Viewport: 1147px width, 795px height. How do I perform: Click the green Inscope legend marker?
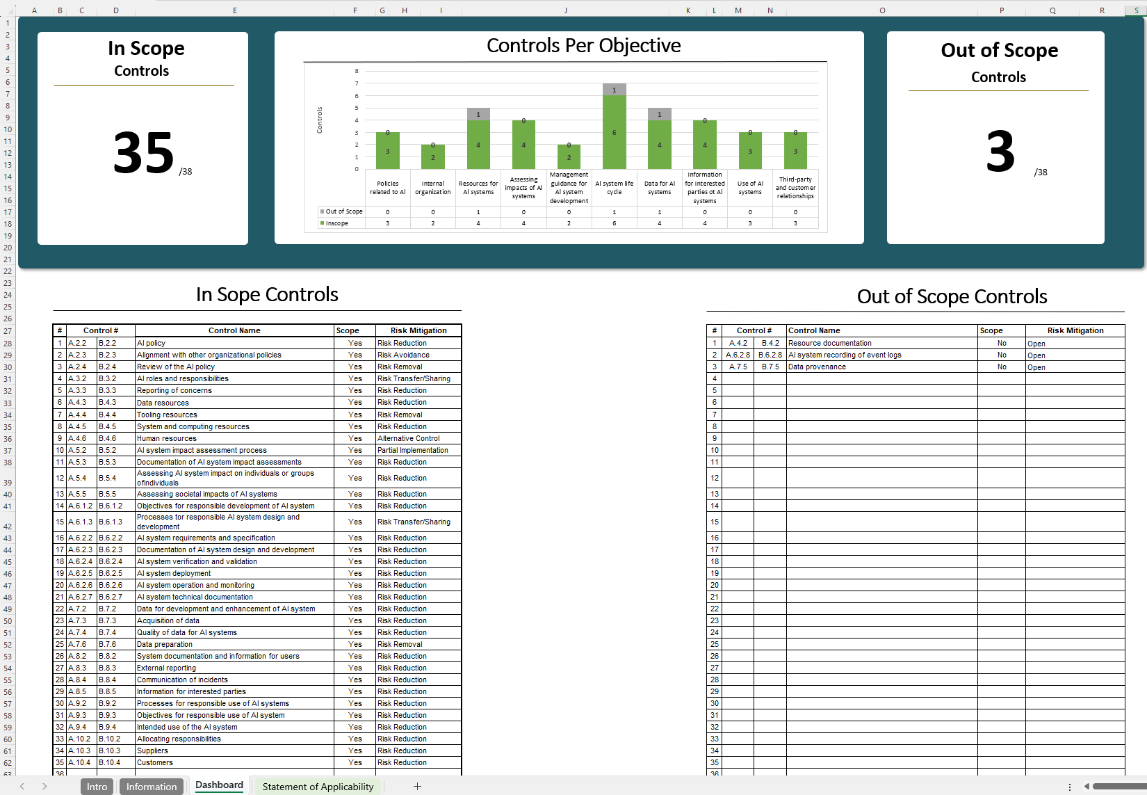pos(322,223)
